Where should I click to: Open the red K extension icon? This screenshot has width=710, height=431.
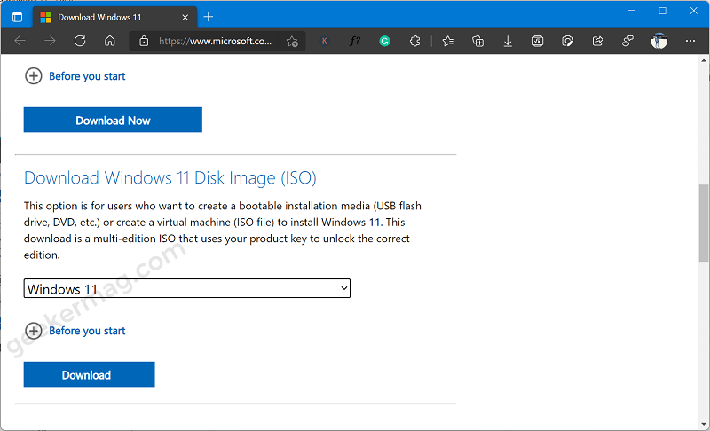[x=324, y=41]
